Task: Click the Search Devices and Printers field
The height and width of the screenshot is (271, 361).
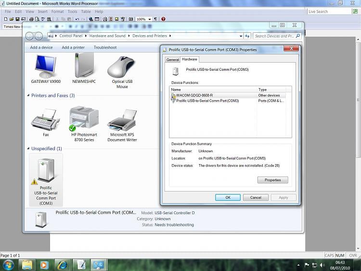Action: [x=277, y=36]
